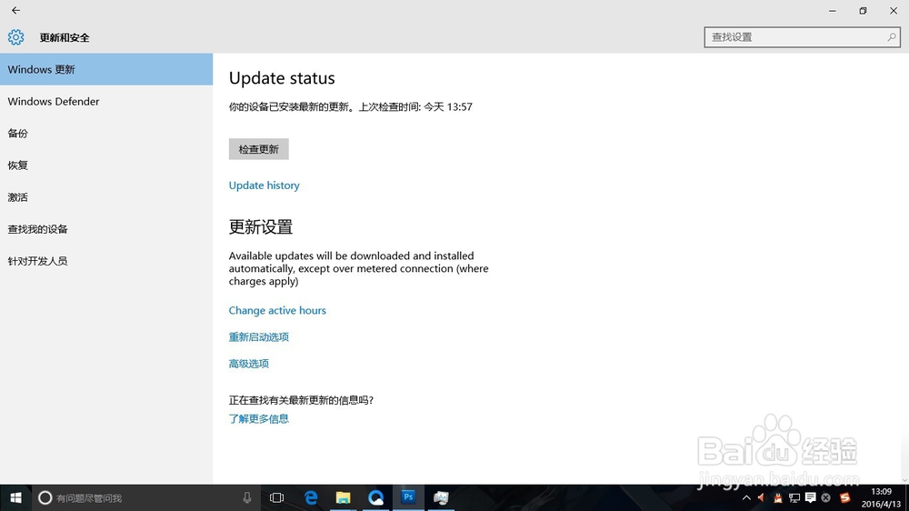Click the 查找设置 search field
The width and height of the screenshot is (909, 511).
click(802, 37)
